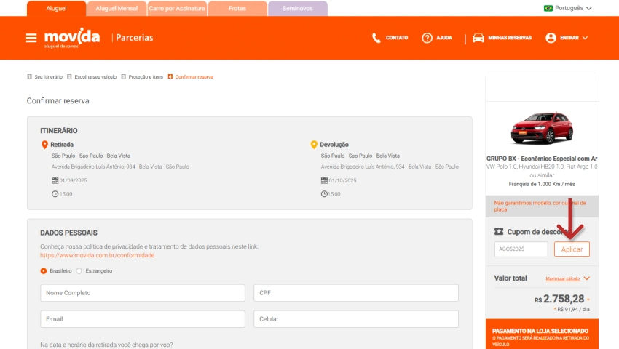Click the R$ 91,94 / dia text
Viewport: 619px width, 349px height.
(573, 310)
